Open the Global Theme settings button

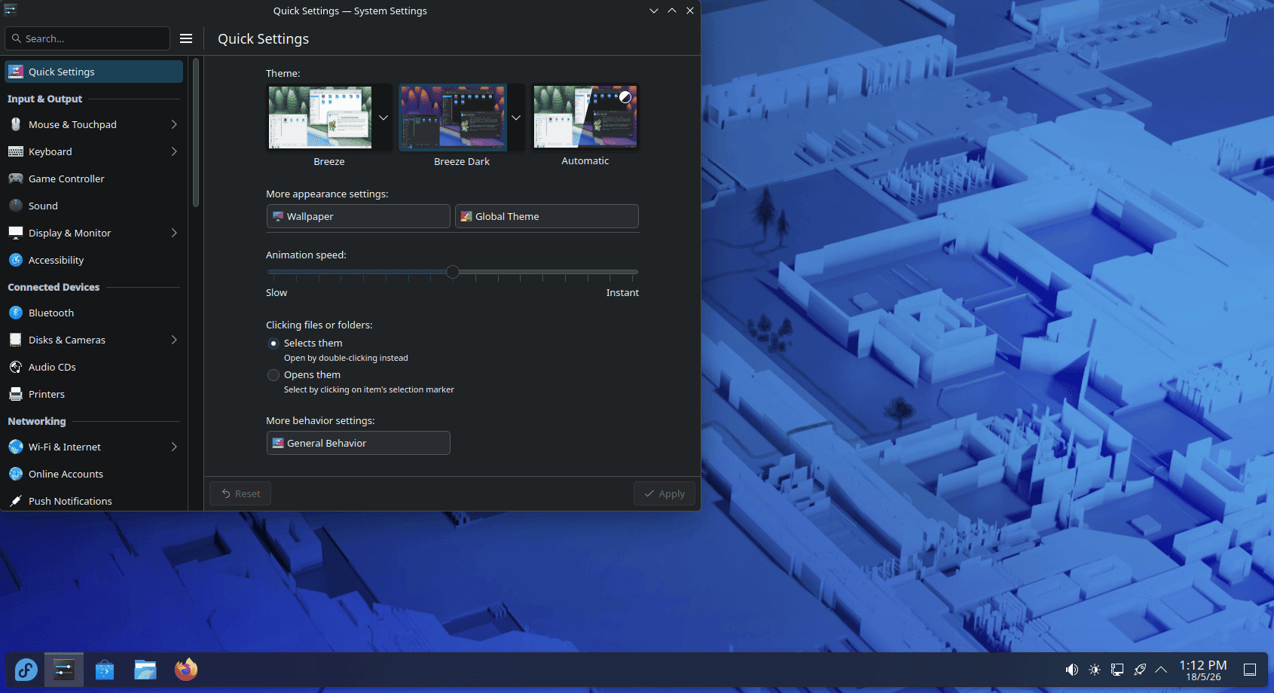coord(547,216)
